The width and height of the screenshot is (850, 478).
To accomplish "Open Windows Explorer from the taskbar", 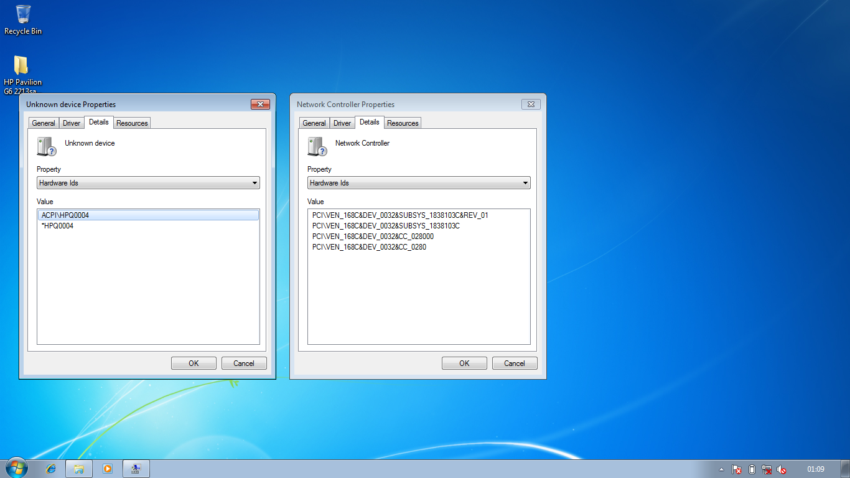I will (79, 469).
